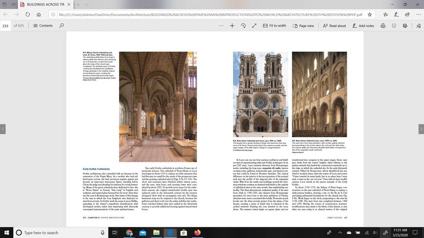The width and height of the screenshot is (424, 238).
Task: Click the site information icon in address bar
Action: [53, 14]
